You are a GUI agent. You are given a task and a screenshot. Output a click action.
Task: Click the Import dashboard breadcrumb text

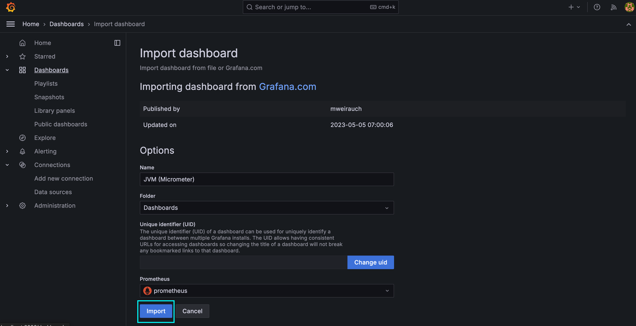119,24
